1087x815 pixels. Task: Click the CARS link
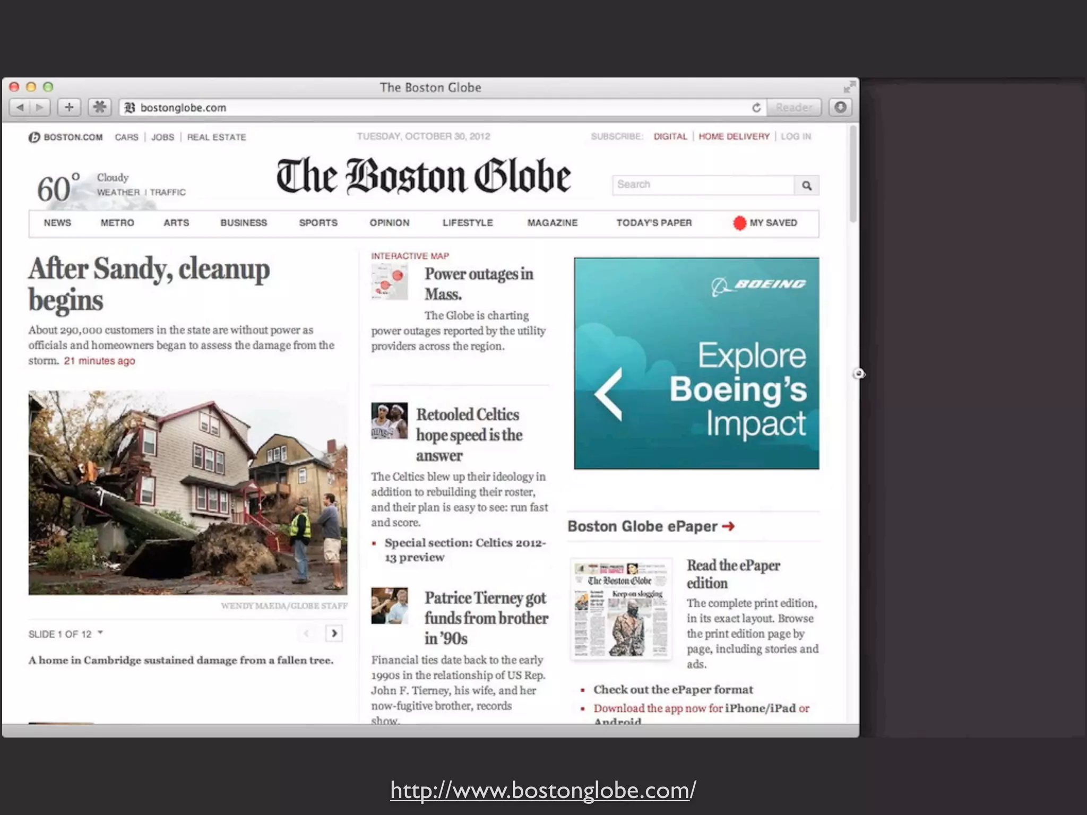pos(126,137)
